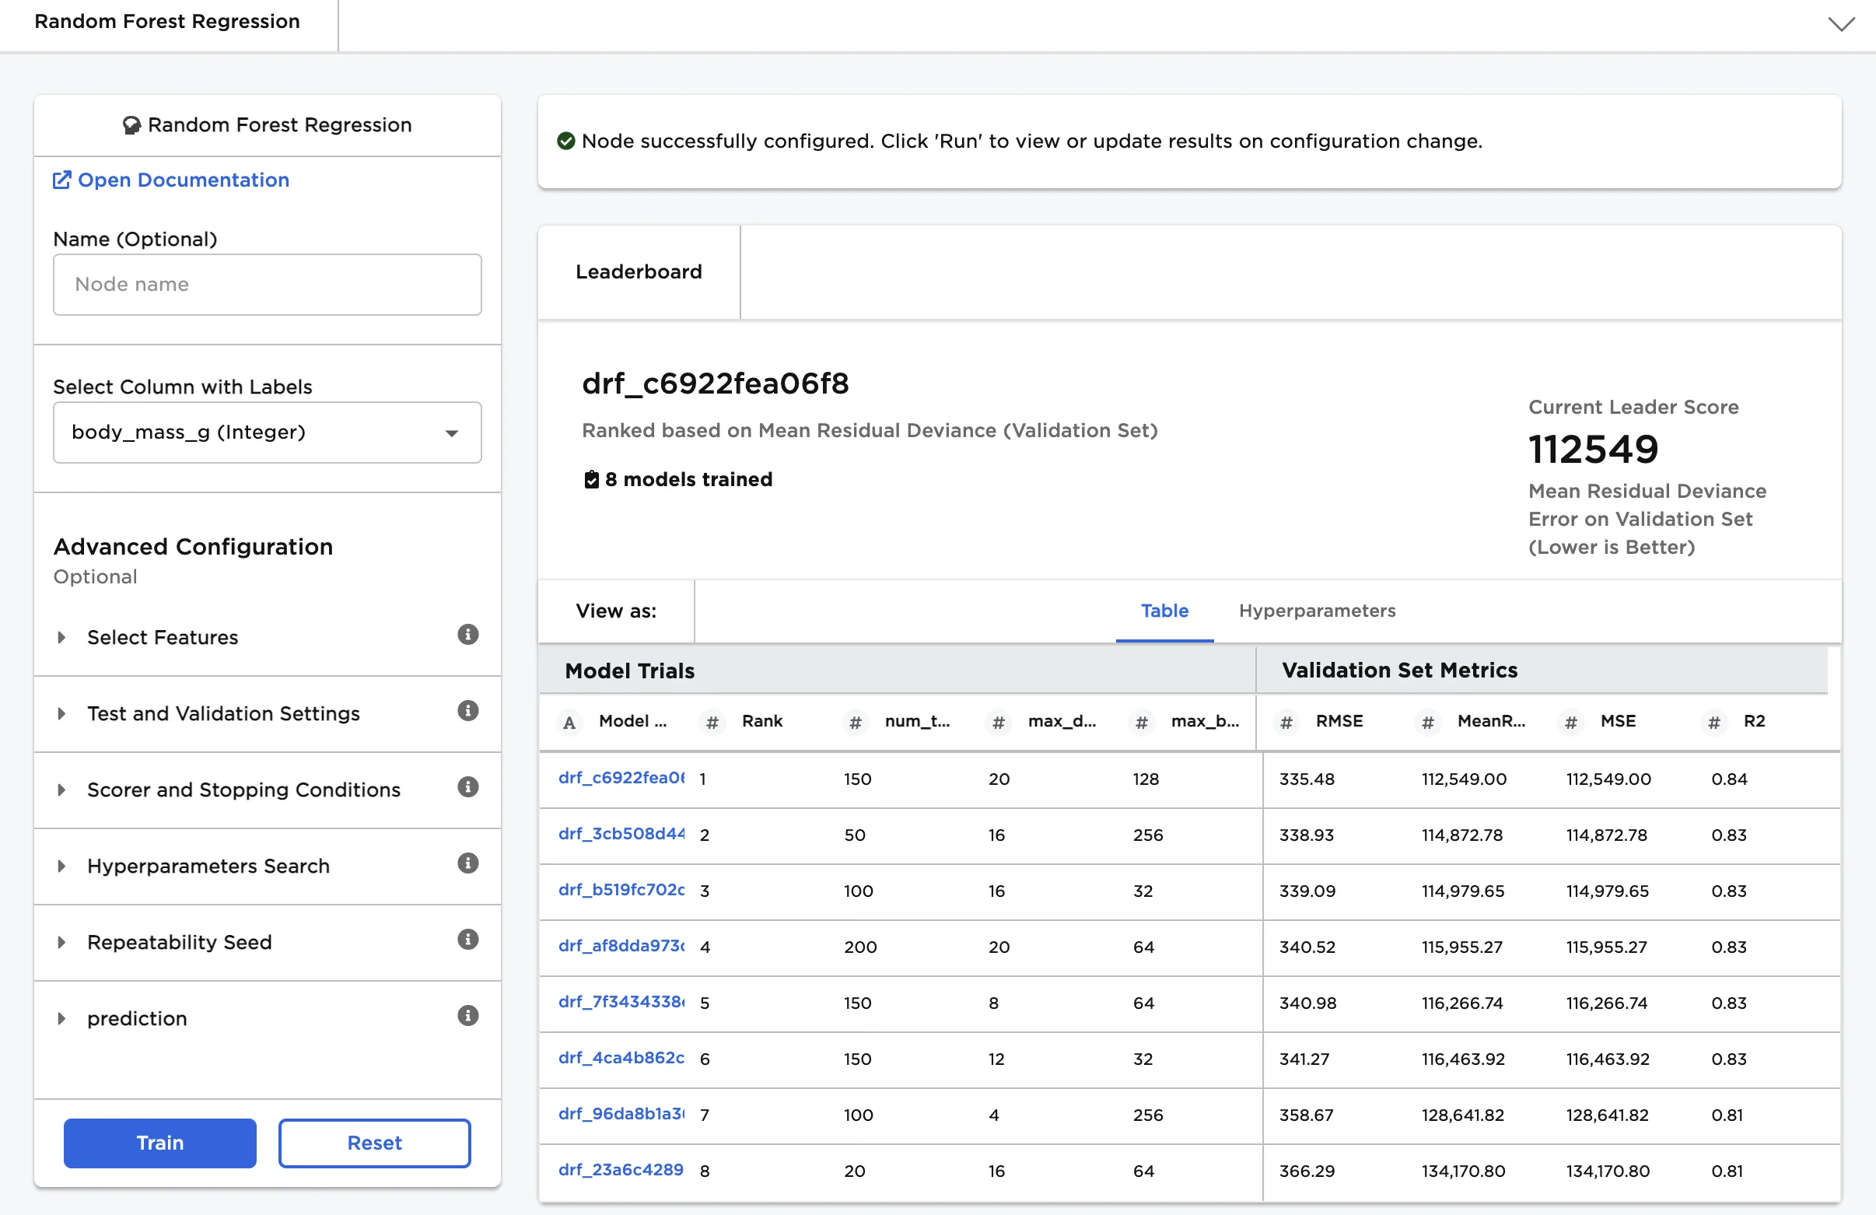Click info icon beside Select Features
The height and width of the screenshot is (1215, 1876).
click(467, 635)
